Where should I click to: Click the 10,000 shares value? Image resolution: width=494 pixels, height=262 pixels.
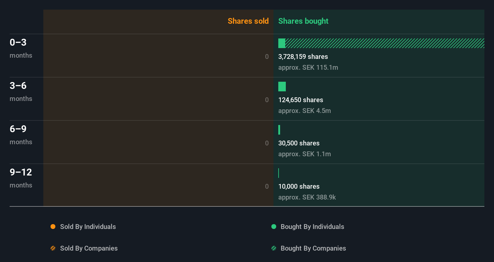(299, 186)
